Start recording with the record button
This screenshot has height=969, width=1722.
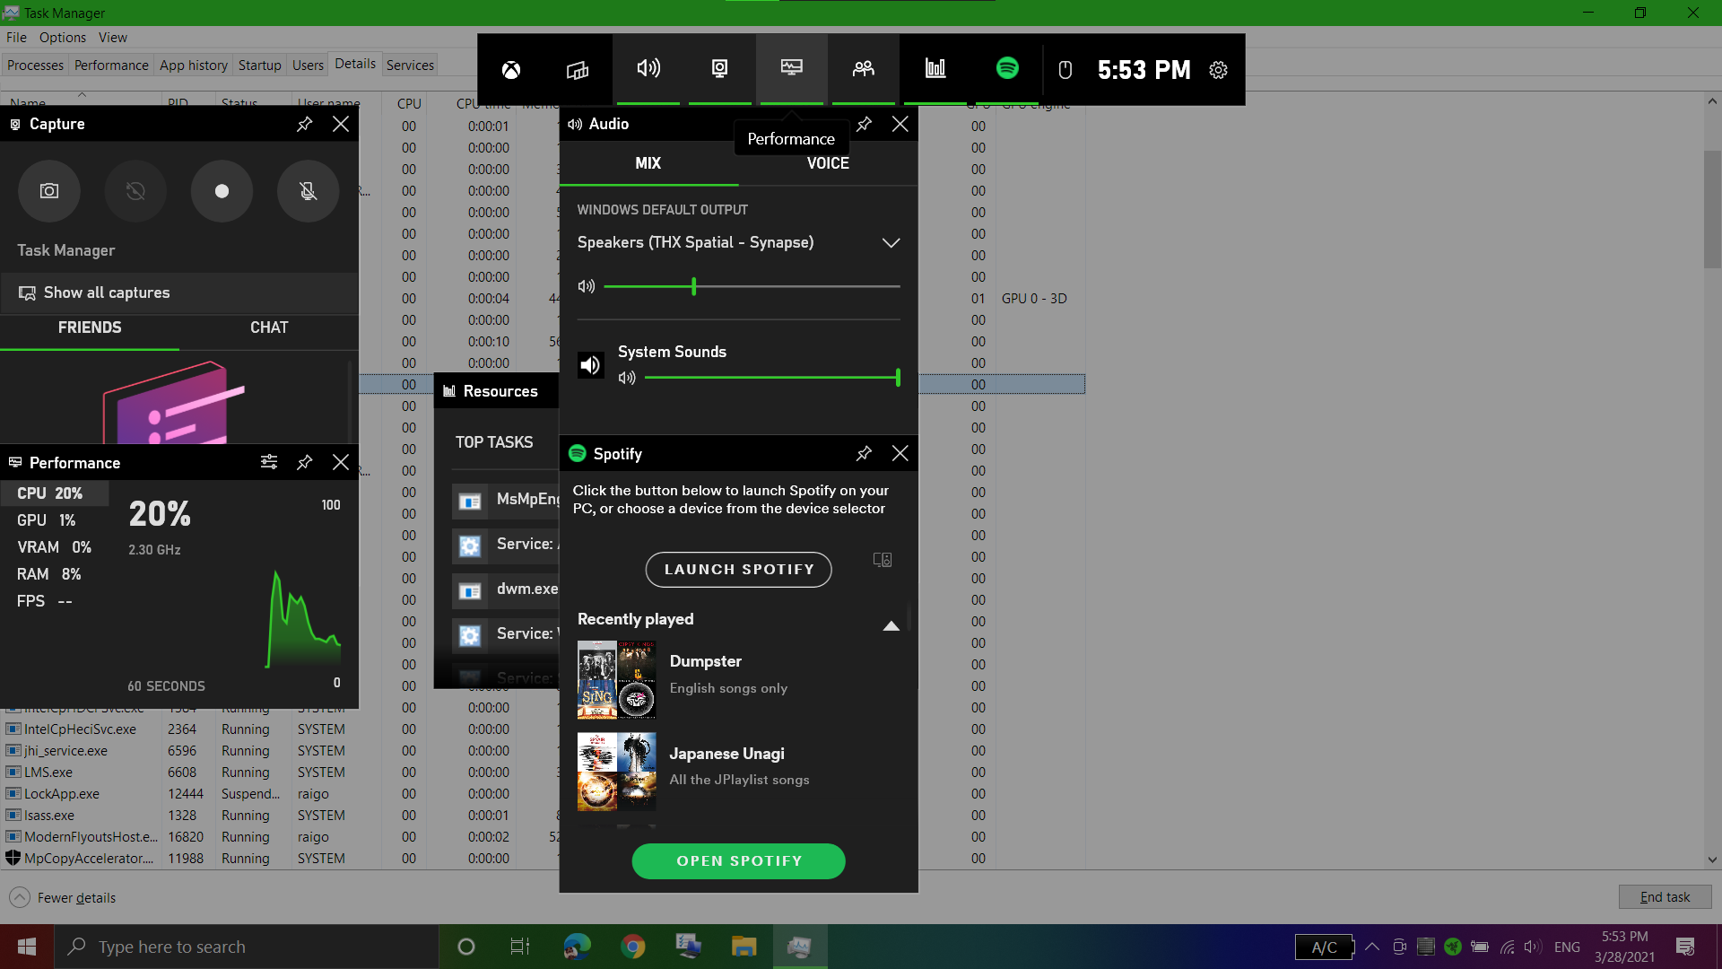pyautogui.click(x=222, y=191)
